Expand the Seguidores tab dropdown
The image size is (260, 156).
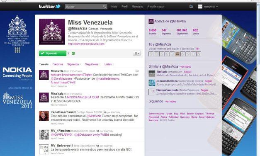(x=93, y=64)
